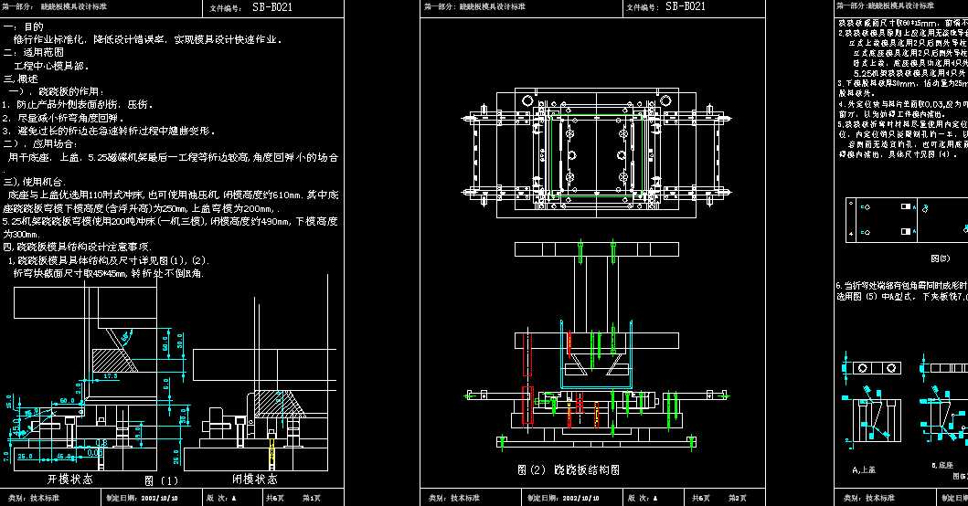Click the figure caption "图 (1)"
The height and width of the screenshot is (506, 968).
click(x=162, y=480)
